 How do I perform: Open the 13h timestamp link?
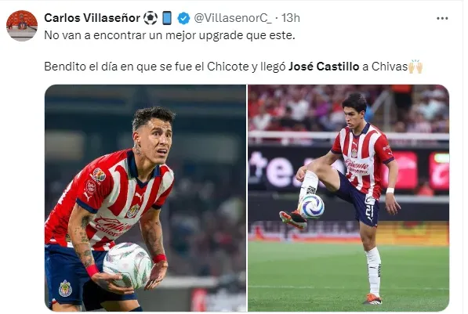(x=290, y=18)
